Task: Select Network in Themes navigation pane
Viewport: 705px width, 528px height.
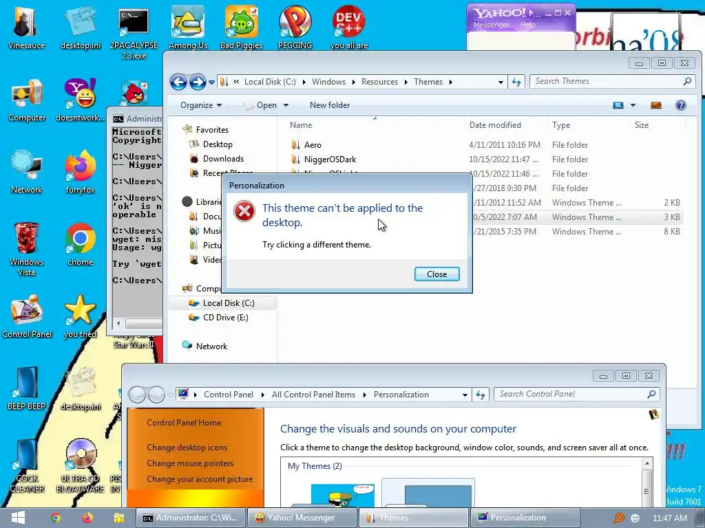Action: point(211,346)
